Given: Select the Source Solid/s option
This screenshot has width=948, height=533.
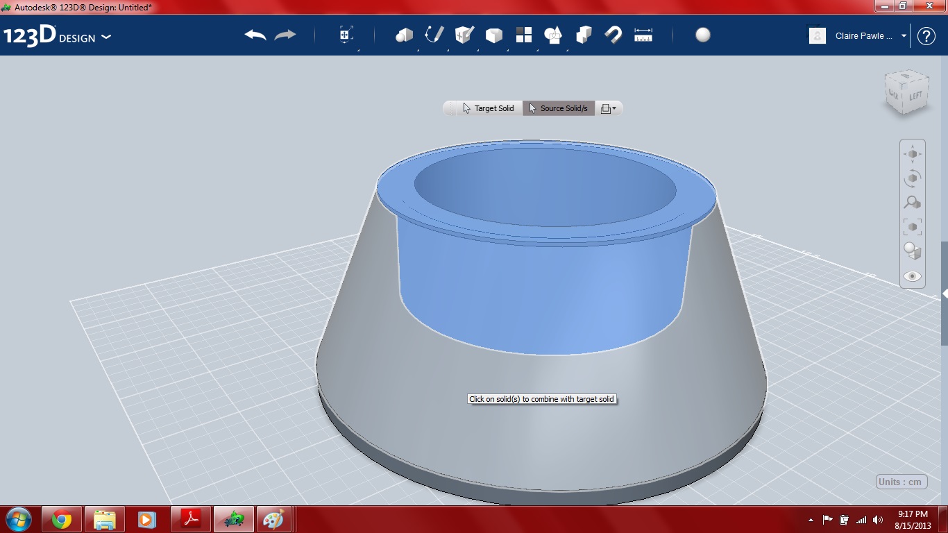Looking at the screenshot, I should [x=559, y=108].
